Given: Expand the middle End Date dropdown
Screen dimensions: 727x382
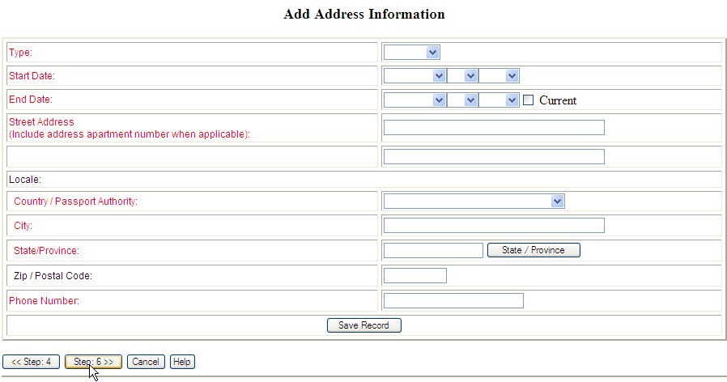Looking at the screenshot, I should (x=462, y=100).
